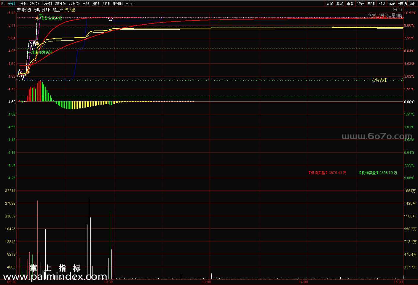Activate the 画线 draw-line tool
This screenshot has height=285, width=418.
point(371,4)
